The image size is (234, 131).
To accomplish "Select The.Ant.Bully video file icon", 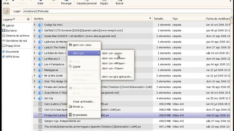I will tap(40, 127).
